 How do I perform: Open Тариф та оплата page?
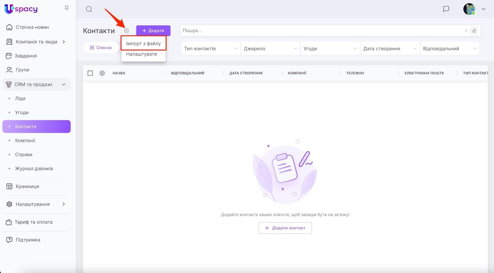pyautogui.click(x=34, y=222)
